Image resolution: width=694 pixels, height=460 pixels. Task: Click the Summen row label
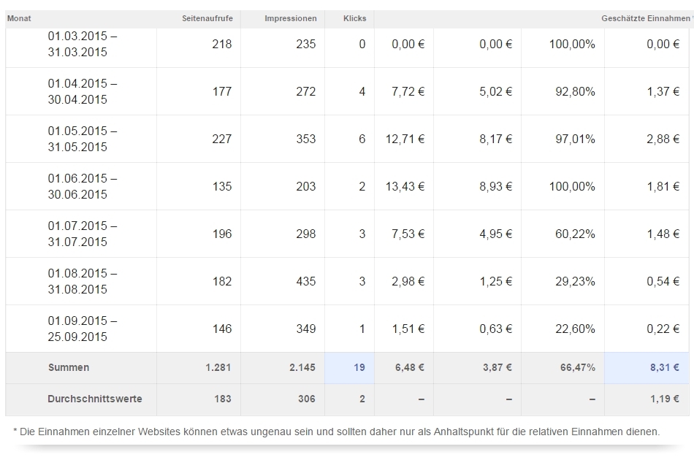coord(69,368)
